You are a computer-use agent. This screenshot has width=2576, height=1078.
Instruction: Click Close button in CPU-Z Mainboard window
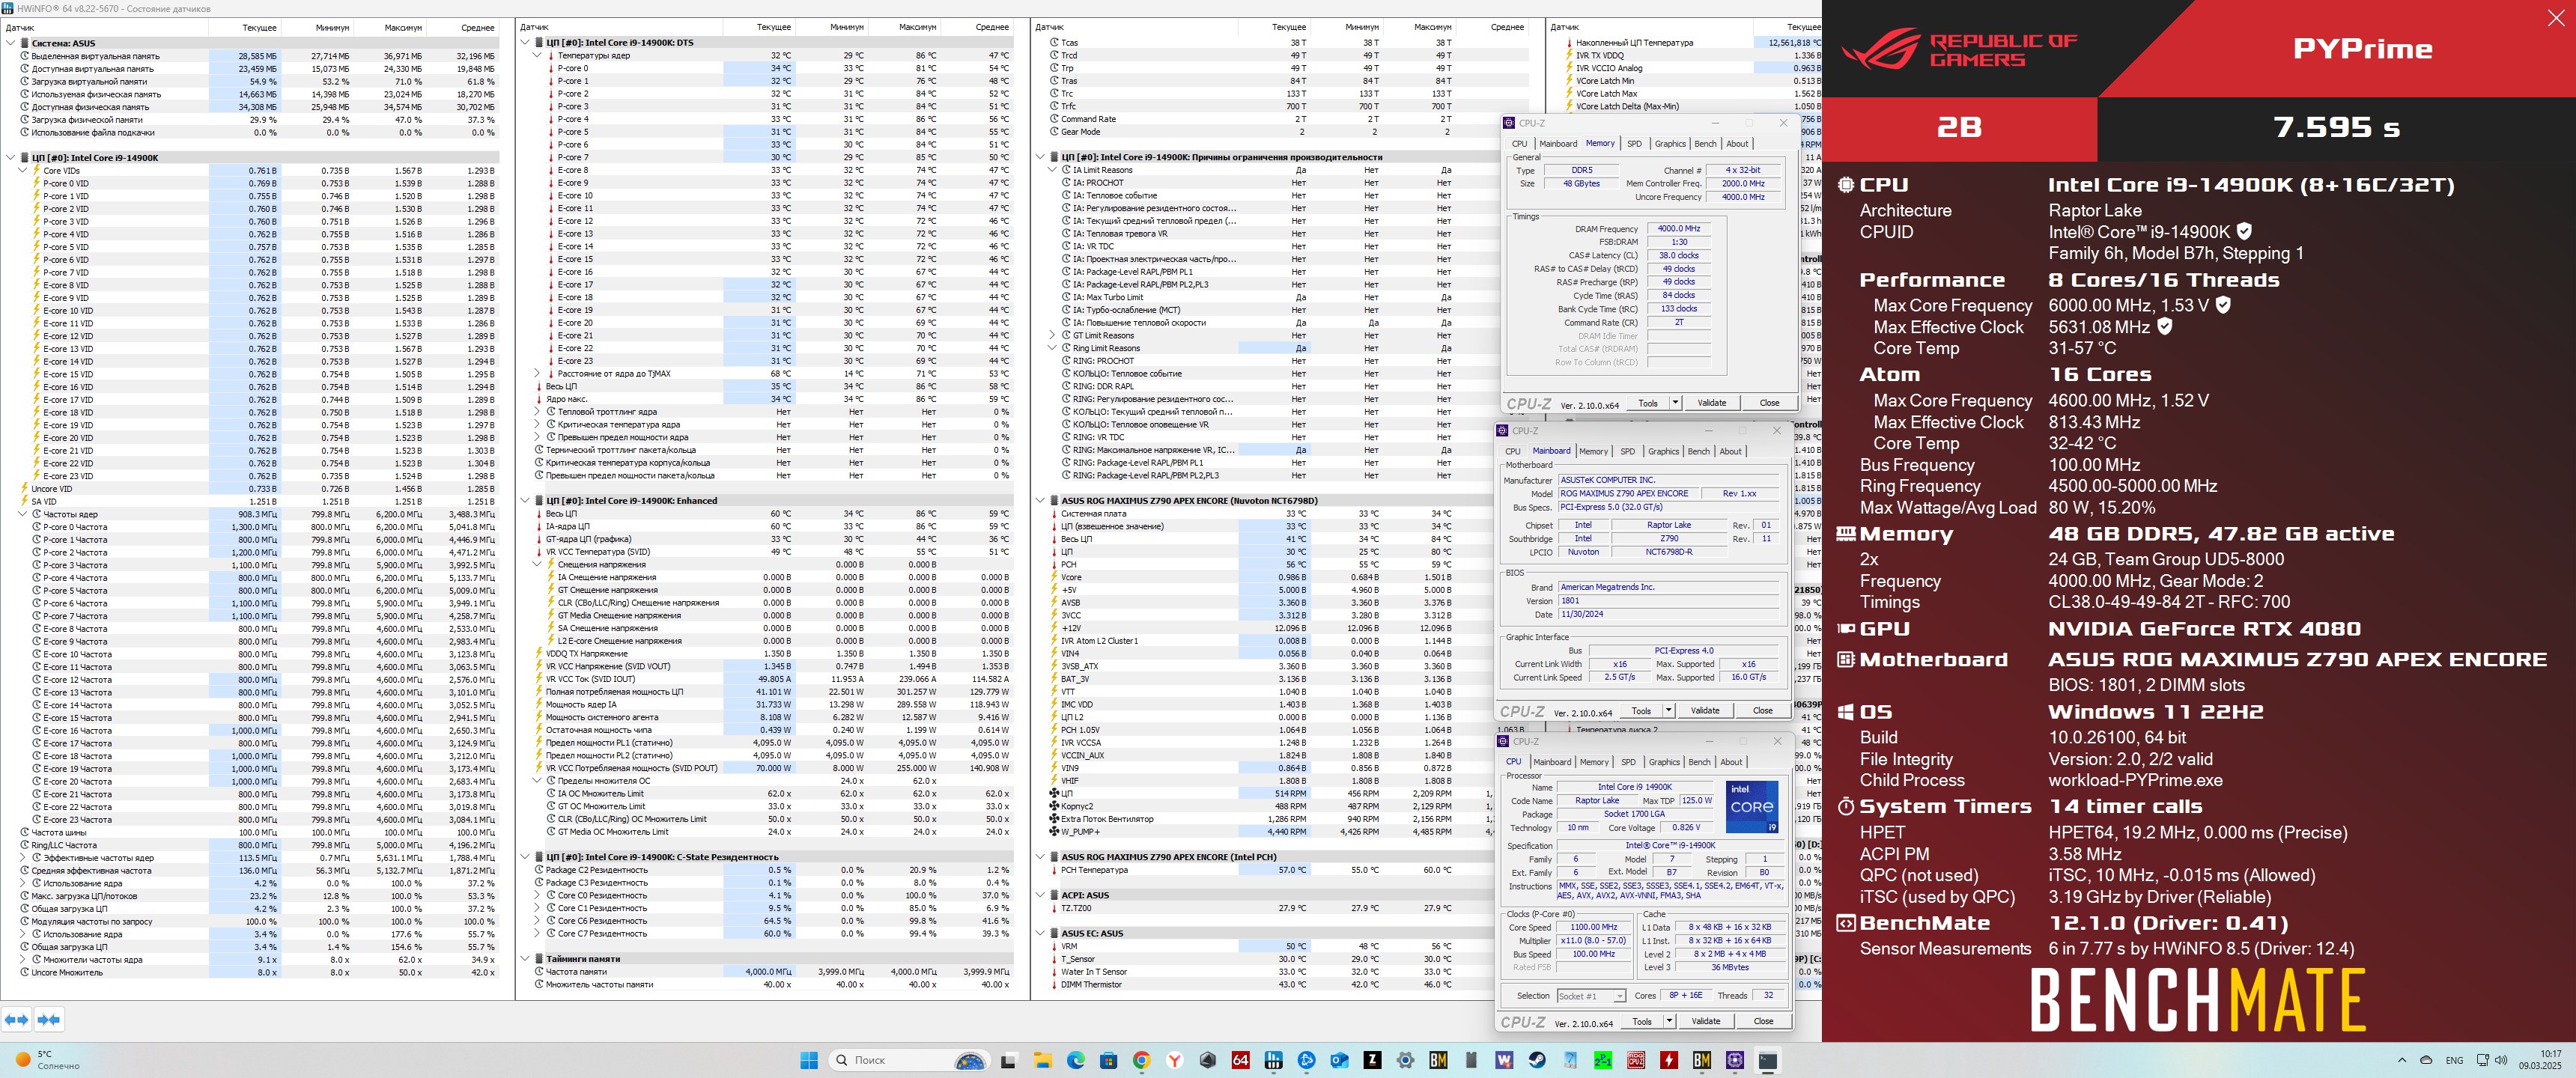(x=1762, y=711)
